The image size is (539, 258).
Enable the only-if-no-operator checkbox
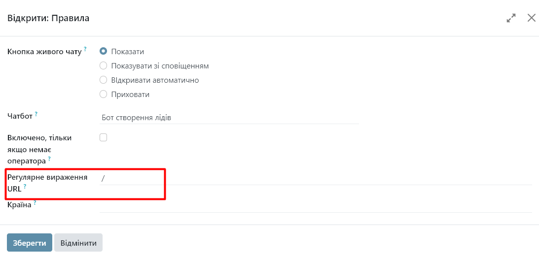click(104, 137)
